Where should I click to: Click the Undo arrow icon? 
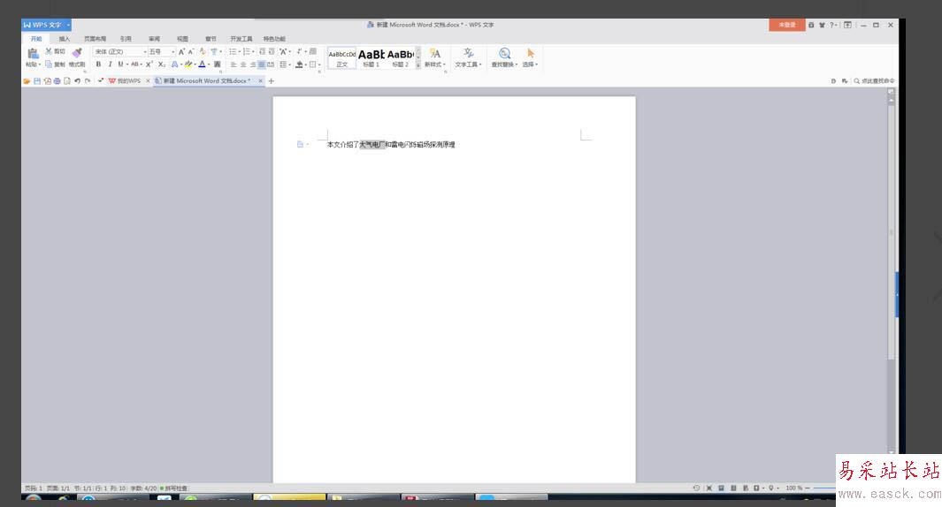[x=77, y=80]
